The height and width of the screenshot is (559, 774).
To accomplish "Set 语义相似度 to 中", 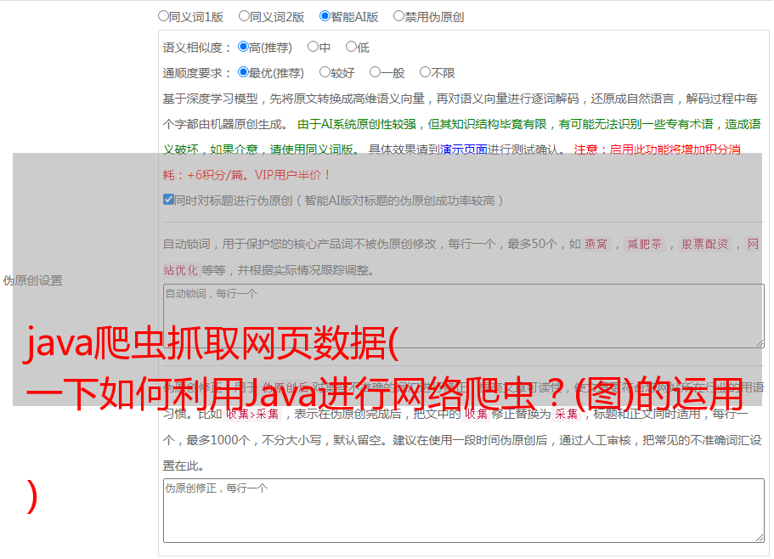I will [313, 47].
